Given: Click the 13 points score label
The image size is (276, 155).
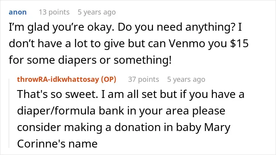Looking at the screenshot, I should (x=54, y=12).
